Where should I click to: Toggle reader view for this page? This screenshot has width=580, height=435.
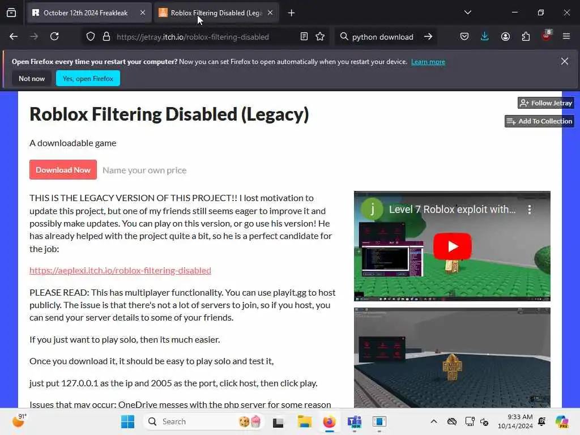pos(304,37)
